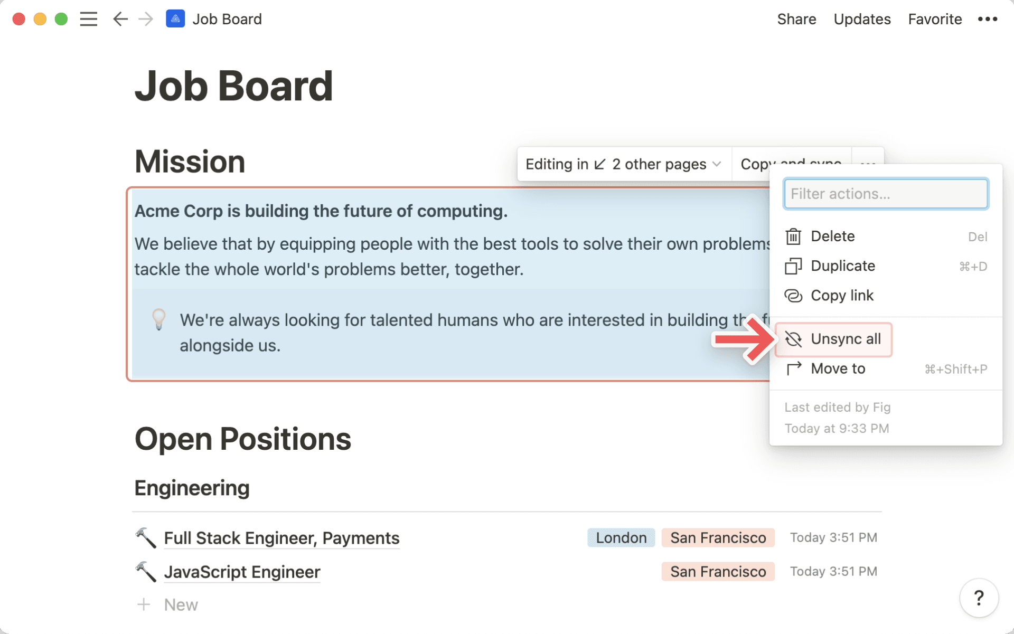This screenshot has height=634, width=1014.
Task: Open Full Stack Engineer, Payments page
Action: click(281, 538)
